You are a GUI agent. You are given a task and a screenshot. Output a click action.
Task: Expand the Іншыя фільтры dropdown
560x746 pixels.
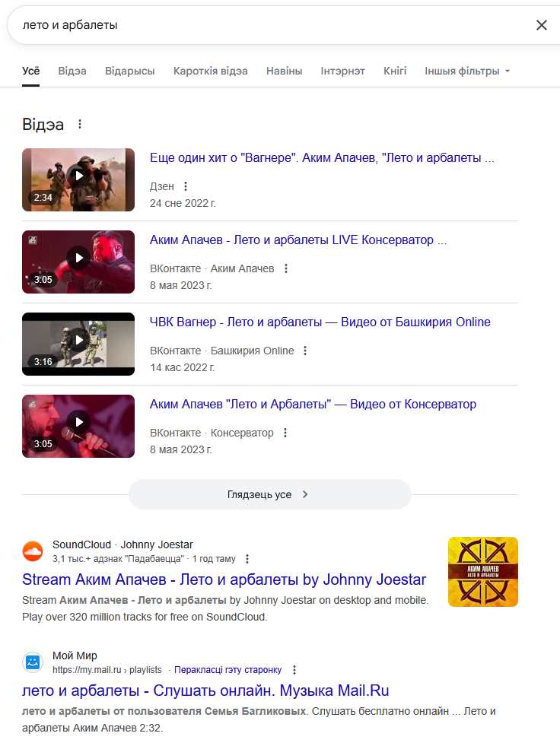click(x=467, y=71)
